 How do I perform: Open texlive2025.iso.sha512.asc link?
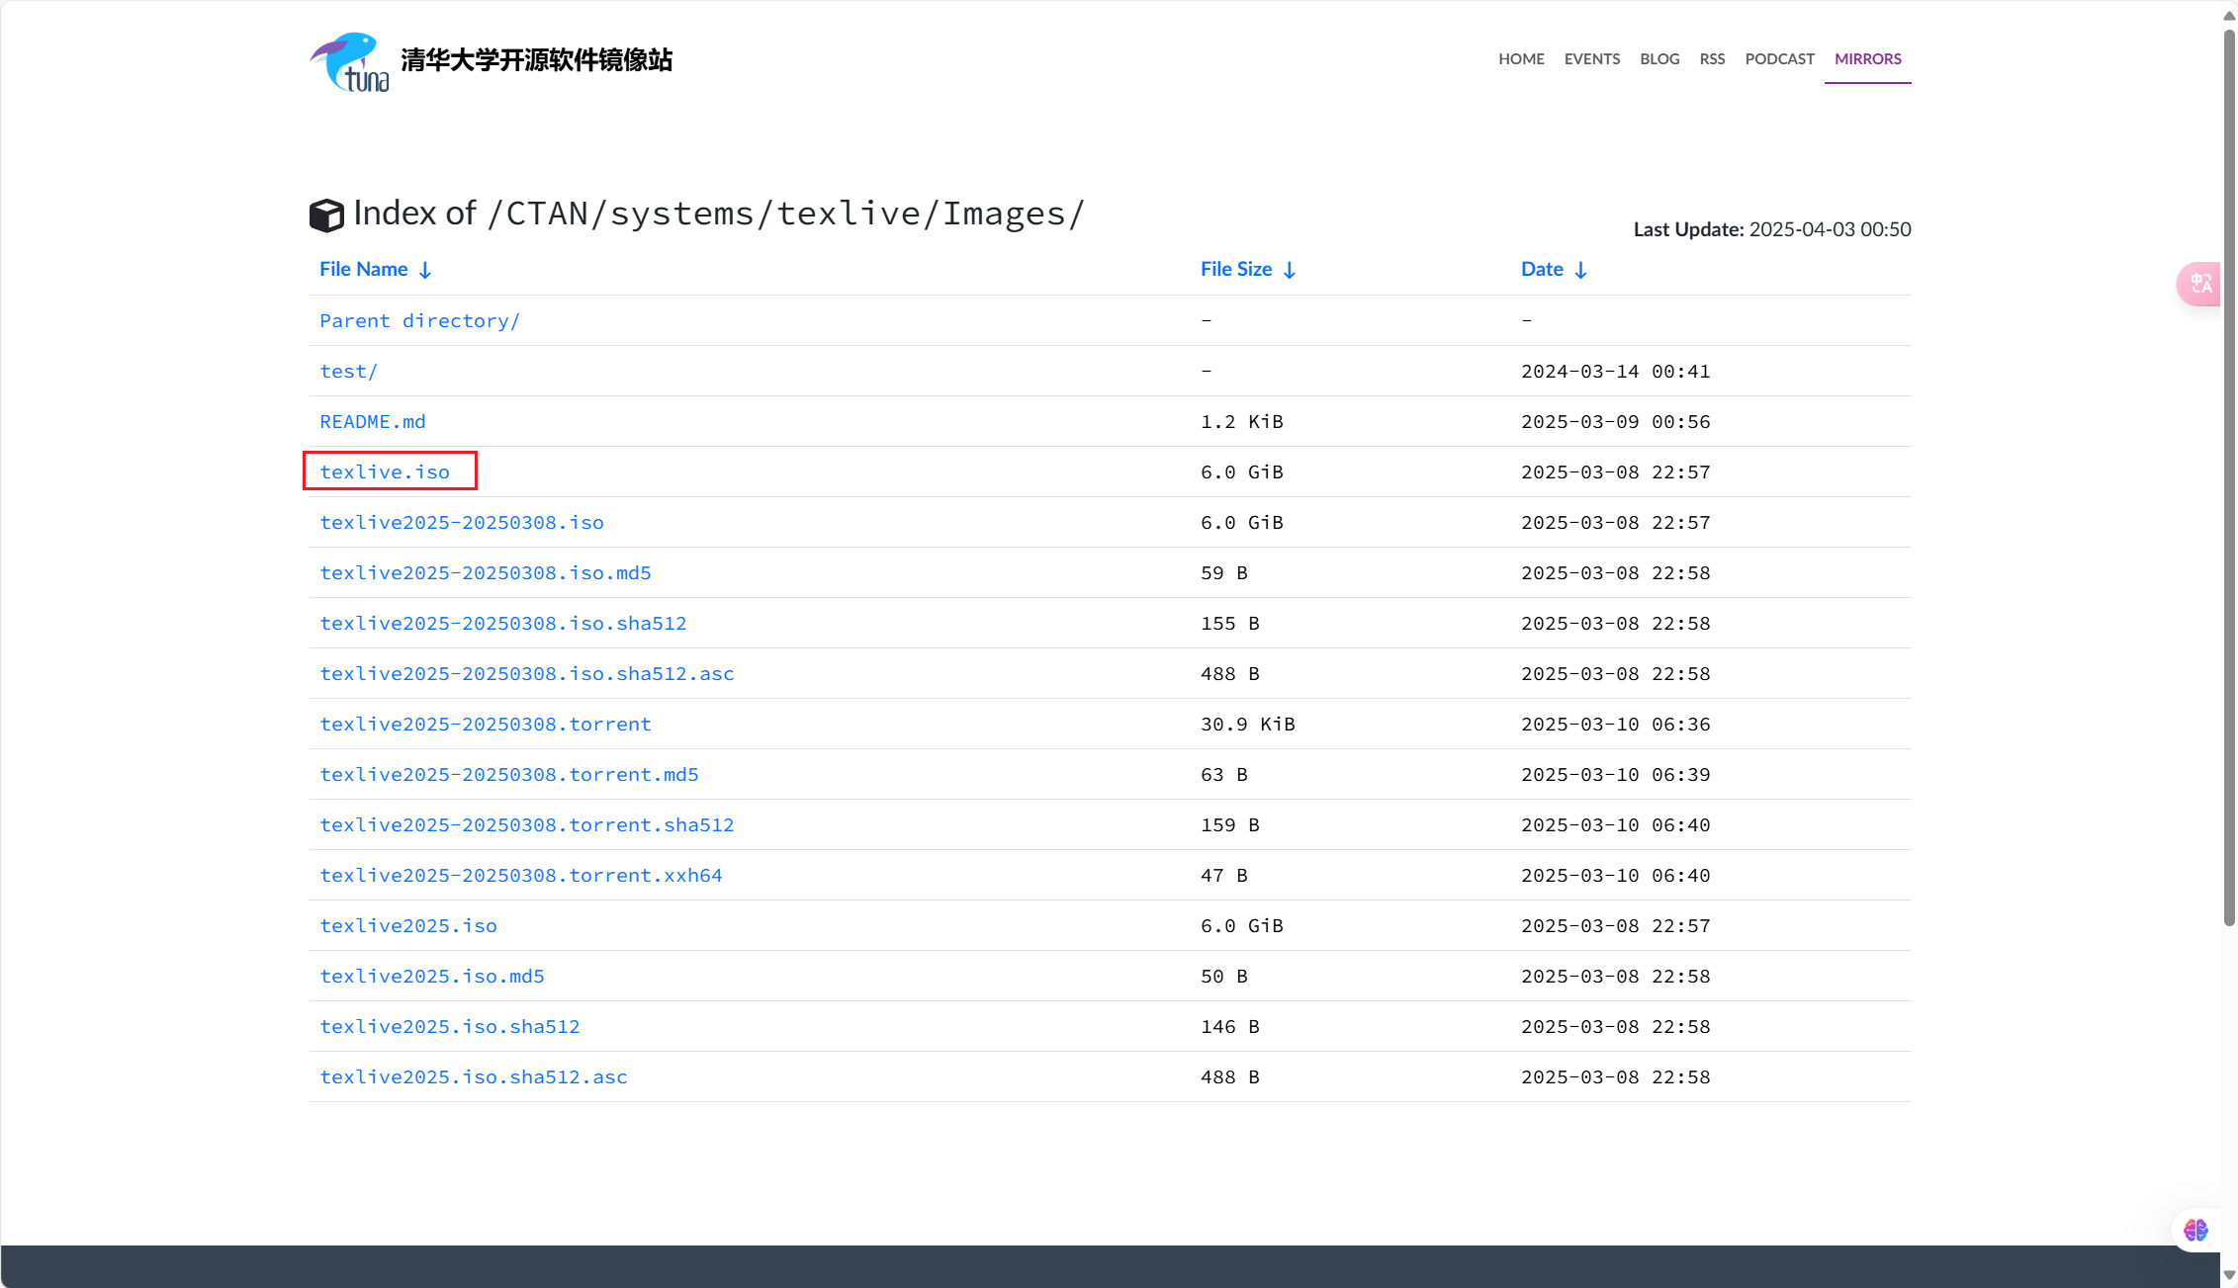click(x=473, y=1076)
